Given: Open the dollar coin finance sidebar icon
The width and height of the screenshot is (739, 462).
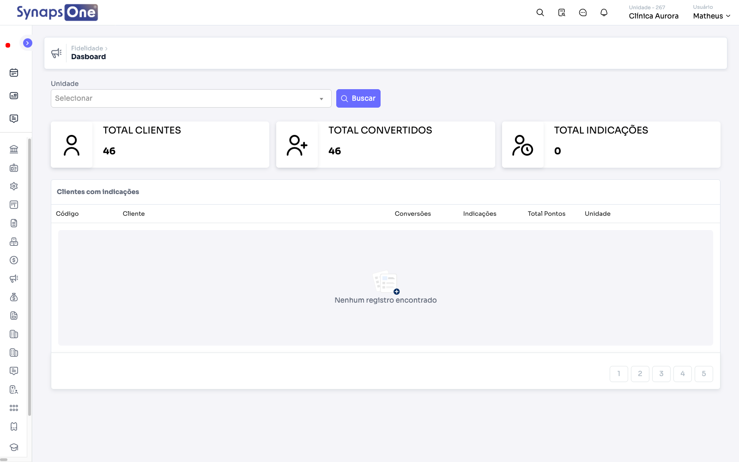Looking at the screenshot, I should click(14, 260).
